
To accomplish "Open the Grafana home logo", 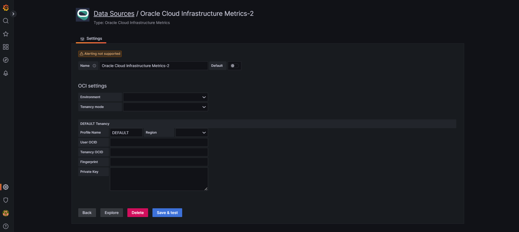I will click(6, 8).
